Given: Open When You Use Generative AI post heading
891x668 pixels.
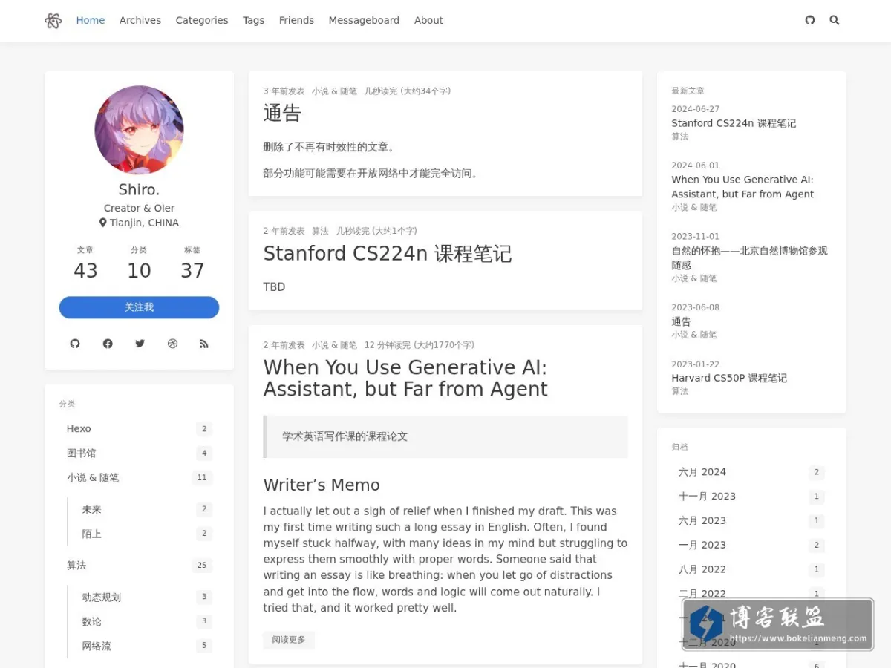Looking at the screenshot, I should [x=405, y=379].
